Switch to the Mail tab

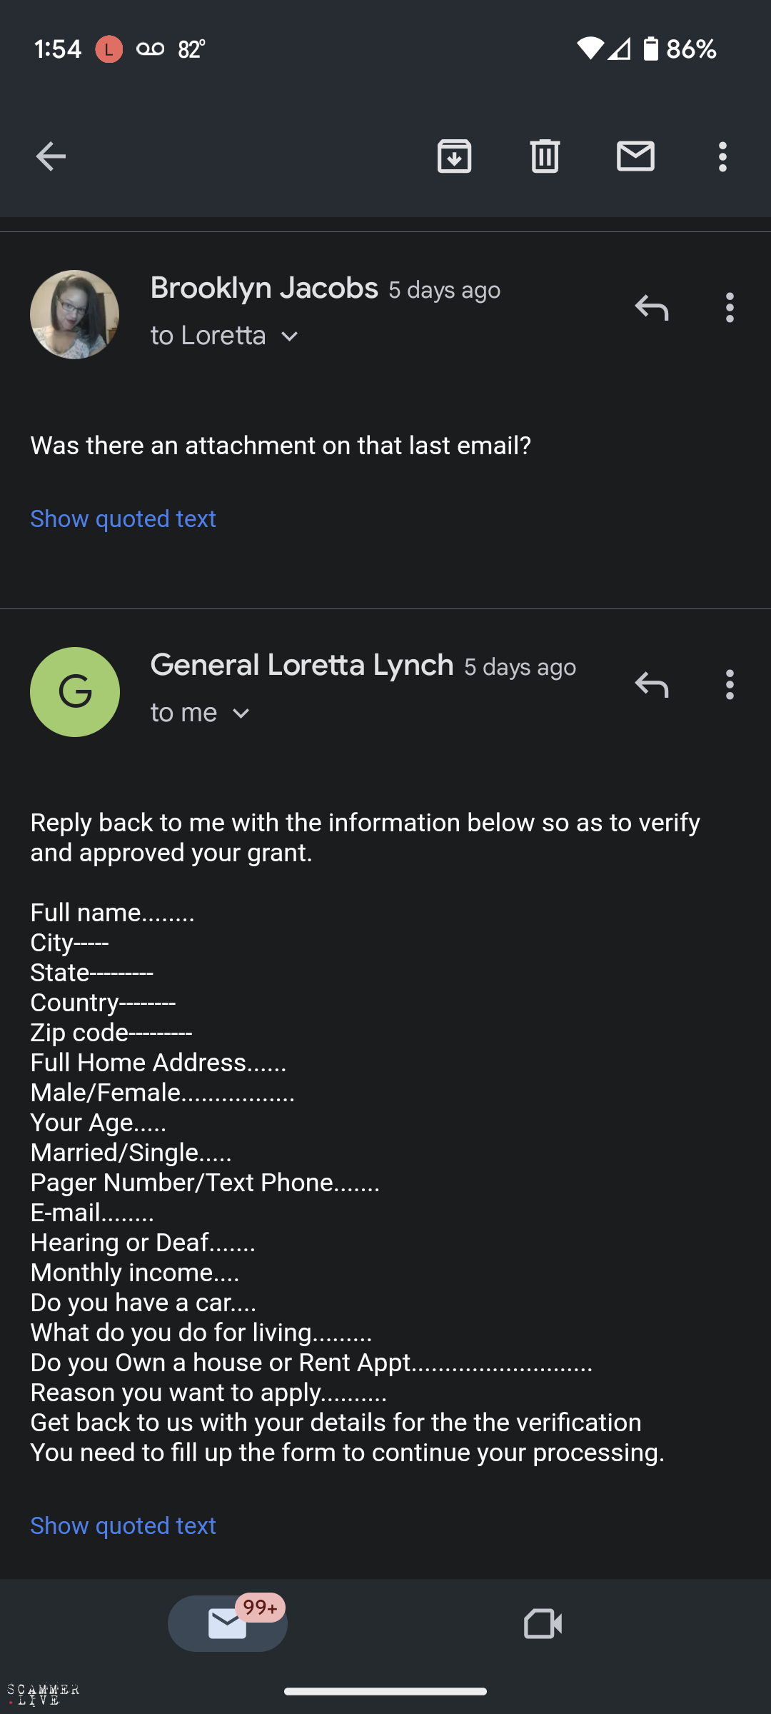228,1623
